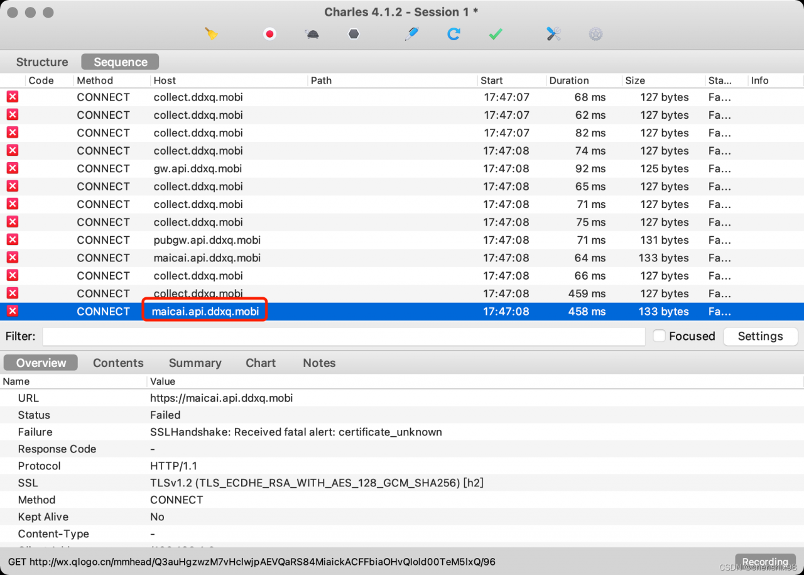Image resolution: width=804 pixels, height=575 pixels.
Task: Click the red X icon of the selected maicai row
Action: [x=13, y=311]
